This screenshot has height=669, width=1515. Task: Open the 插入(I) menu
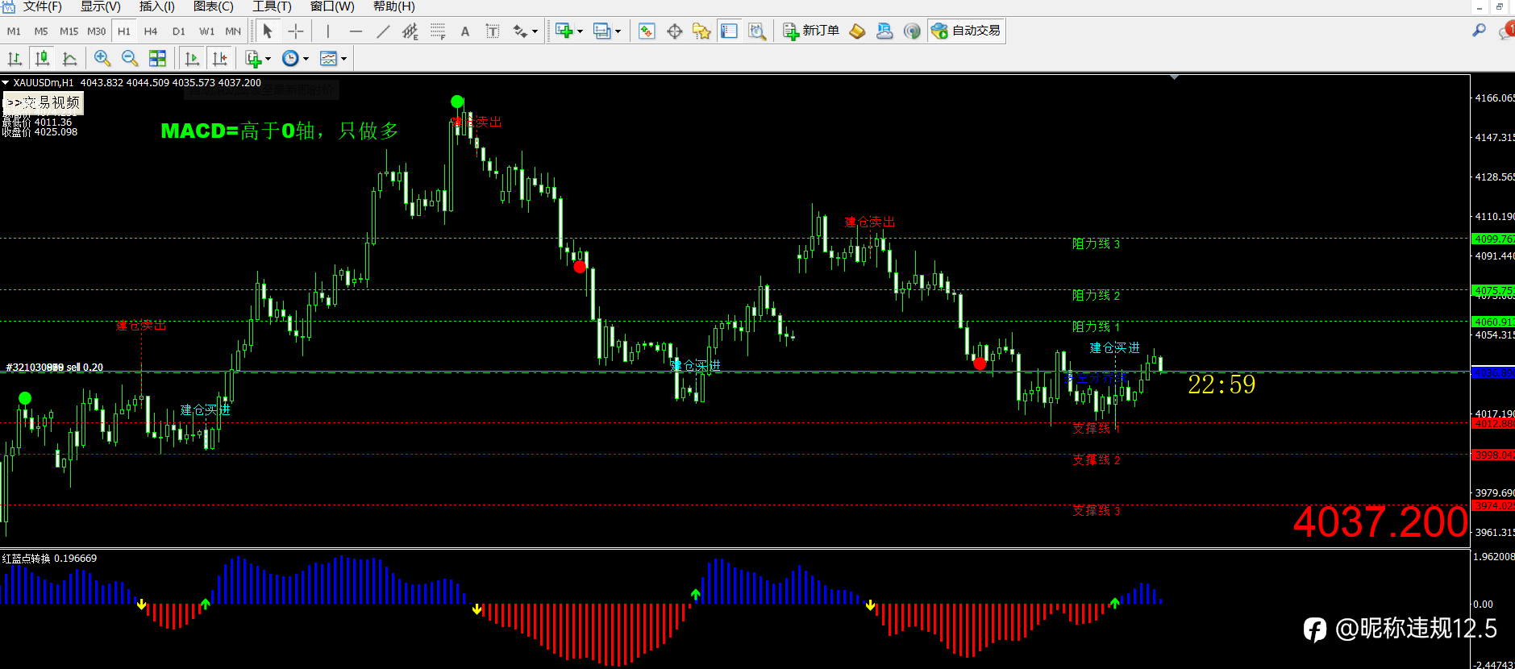pyautogui.click(x=156, y=6)
